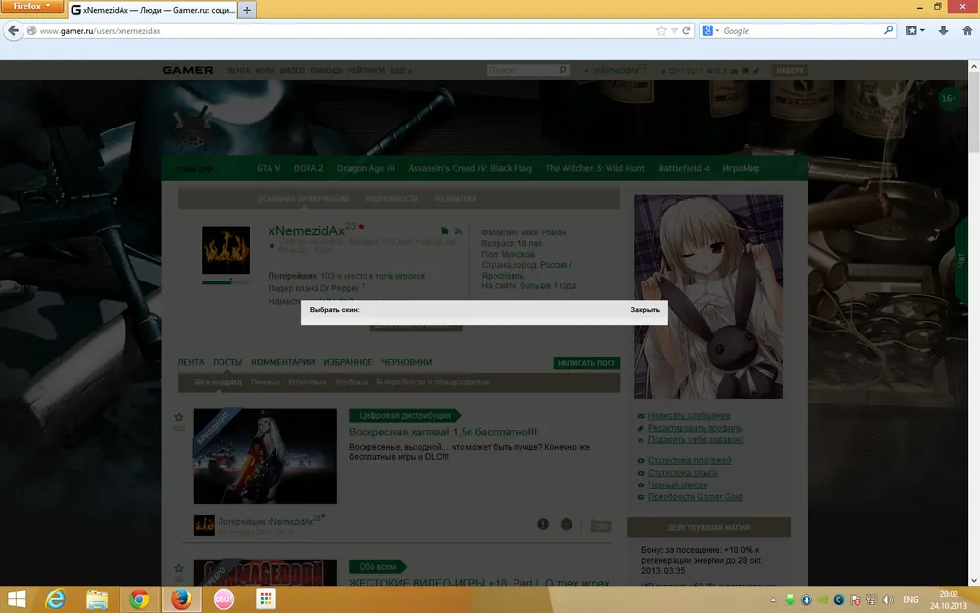Image resolution: width=980 pixels, height=613 pixels.
Task: Star the Воскресная халява post
Action: point(179,417)
